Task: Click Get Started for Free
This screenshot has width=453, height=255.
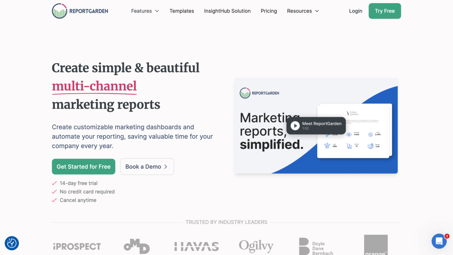Action: click(x=84, y=167)
